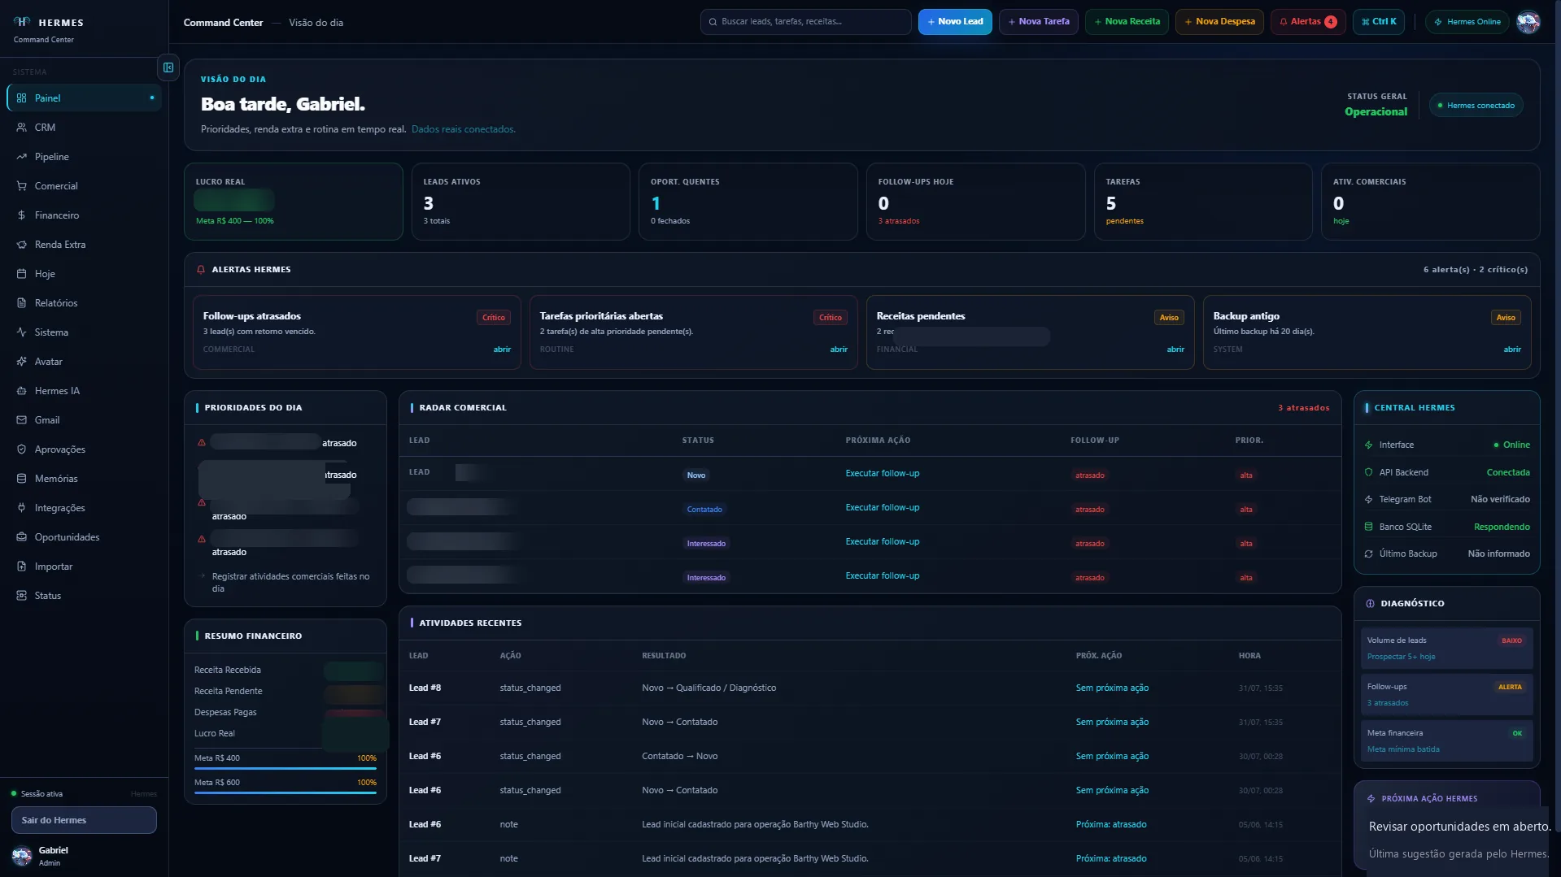The width and height of the screenshot is (1561, 877).
Task: Open Gmail from the sidebar
Action: 84,420
